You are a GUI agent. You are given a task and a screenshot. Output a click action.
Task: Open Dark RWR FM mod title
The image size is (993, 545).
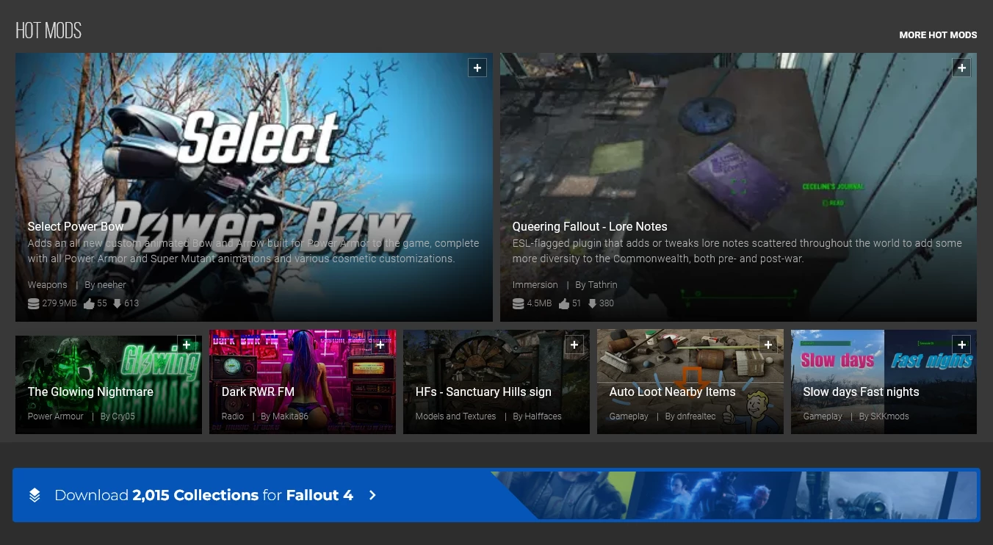point(258,391)
